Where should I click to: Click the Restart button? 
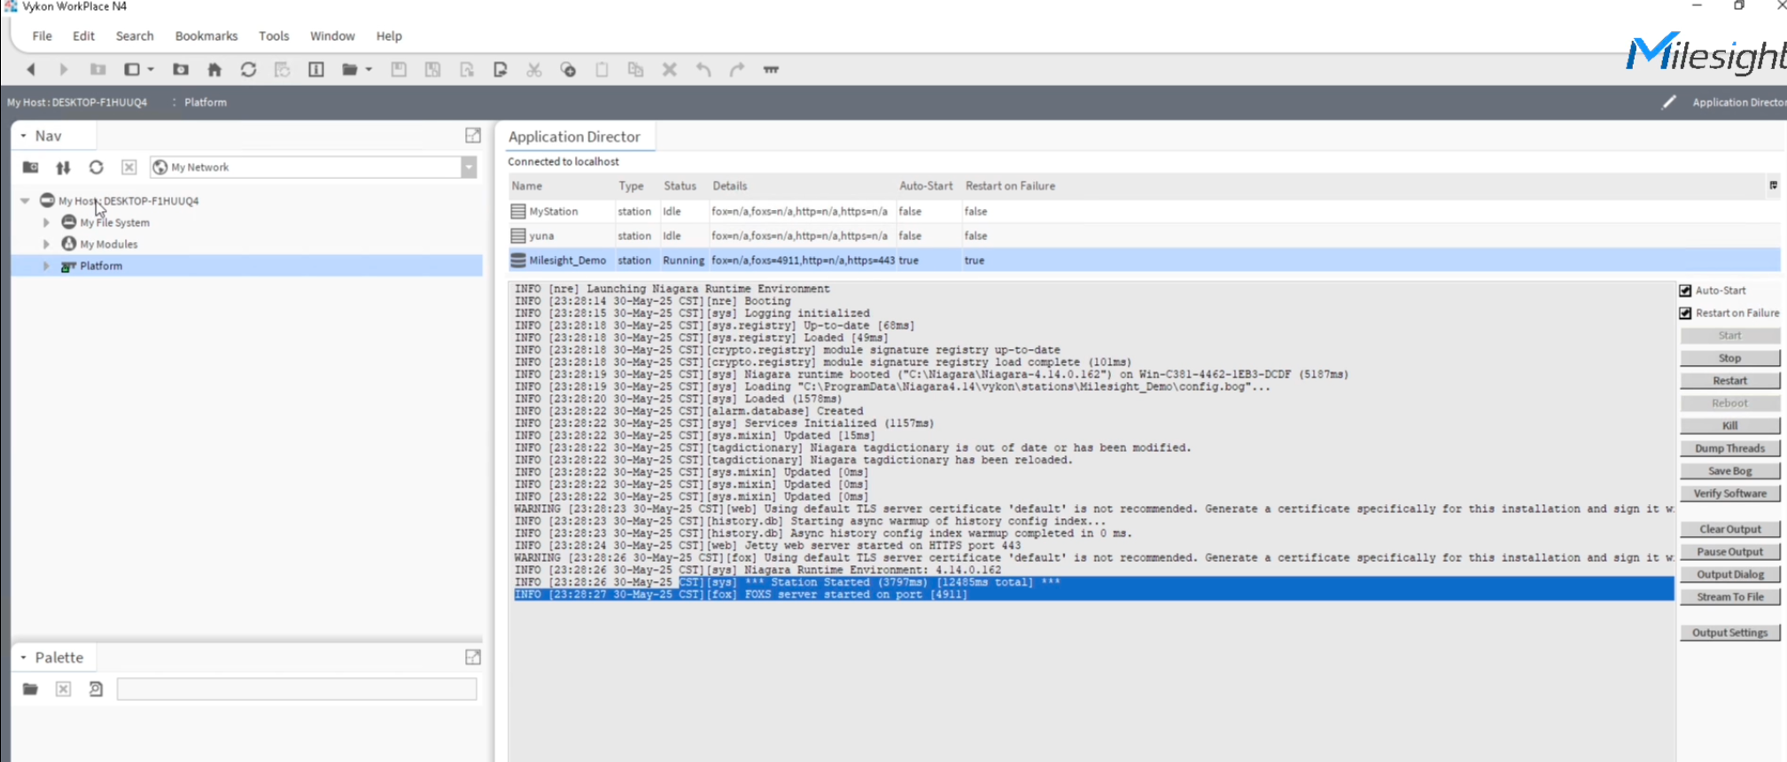click(1729, 381)
